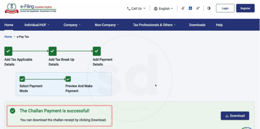Open the English language dropdown
The image size is (260, 129).
click(x=163, y=9)
